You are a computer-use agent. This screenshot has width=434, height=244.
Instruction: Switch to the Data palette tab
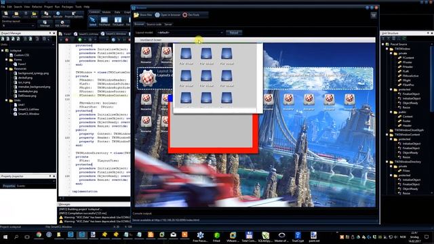point(117,12)
